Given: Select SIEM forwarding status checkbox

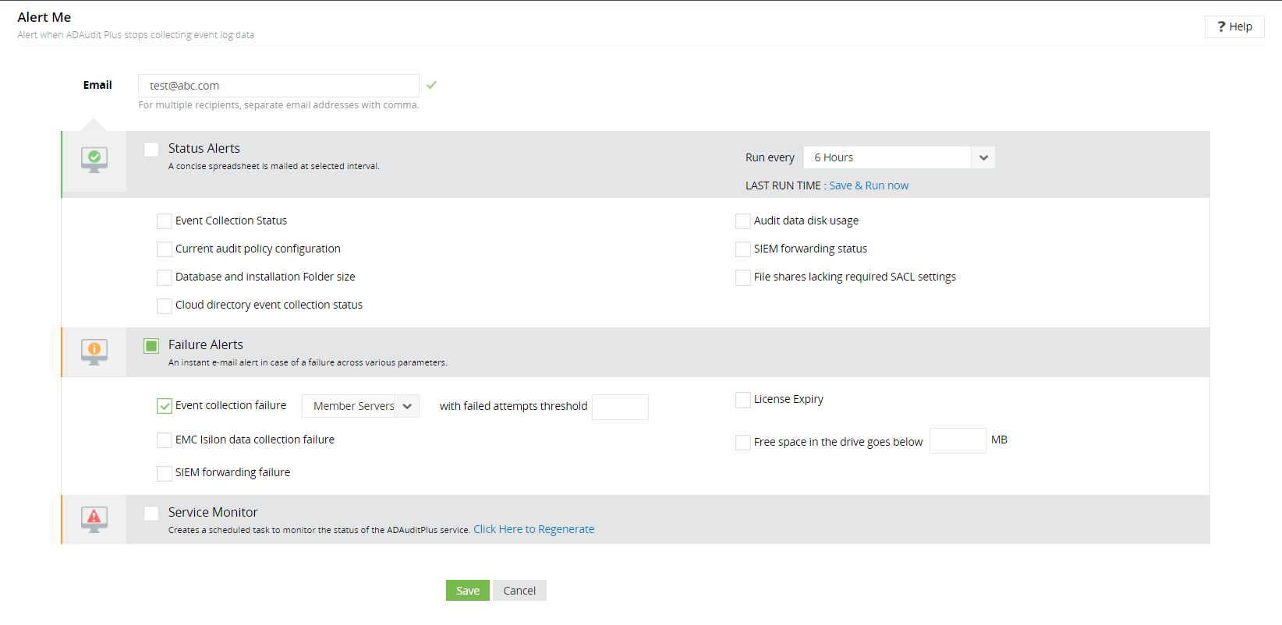Looking at the screenshot, I should point(743,249).
